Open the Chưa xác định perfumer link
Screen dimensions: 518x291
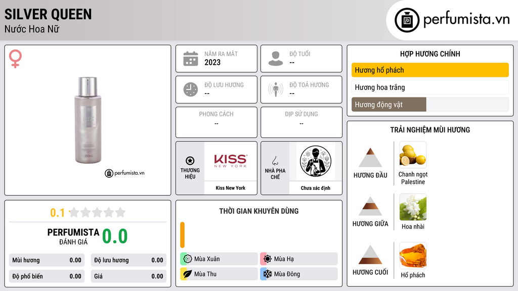(316, 188)
